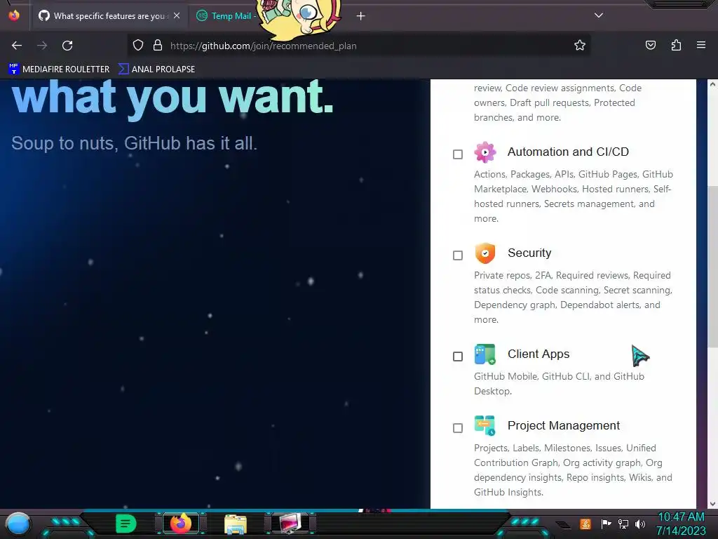The height and width of the screenshot is (539, 718).
Task: Click the page scrollbar down arrow
Action: 712,504
